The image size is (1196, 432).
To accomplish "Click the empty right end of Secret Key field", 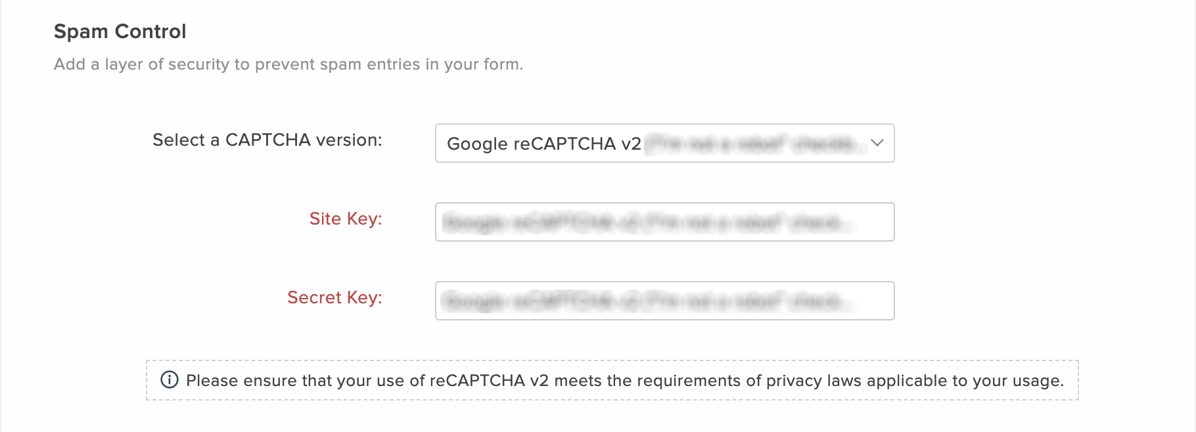I will [x=874, y=301].
